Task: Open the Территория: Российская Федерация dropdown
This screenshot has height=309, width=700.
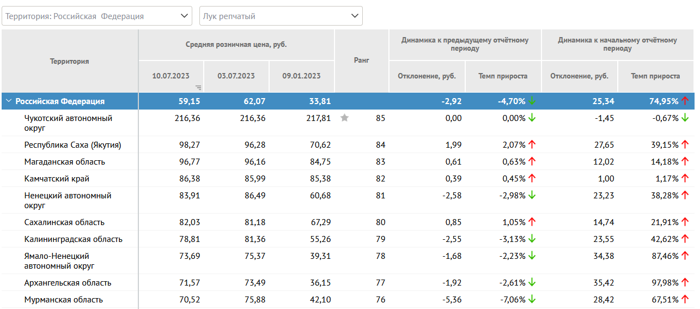Action: pos(97,16)
